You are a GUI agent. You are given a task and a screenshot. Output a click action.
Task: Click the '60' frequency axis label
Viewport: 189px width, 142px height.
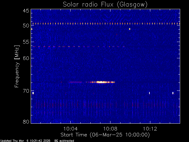[x=26, y=58]
